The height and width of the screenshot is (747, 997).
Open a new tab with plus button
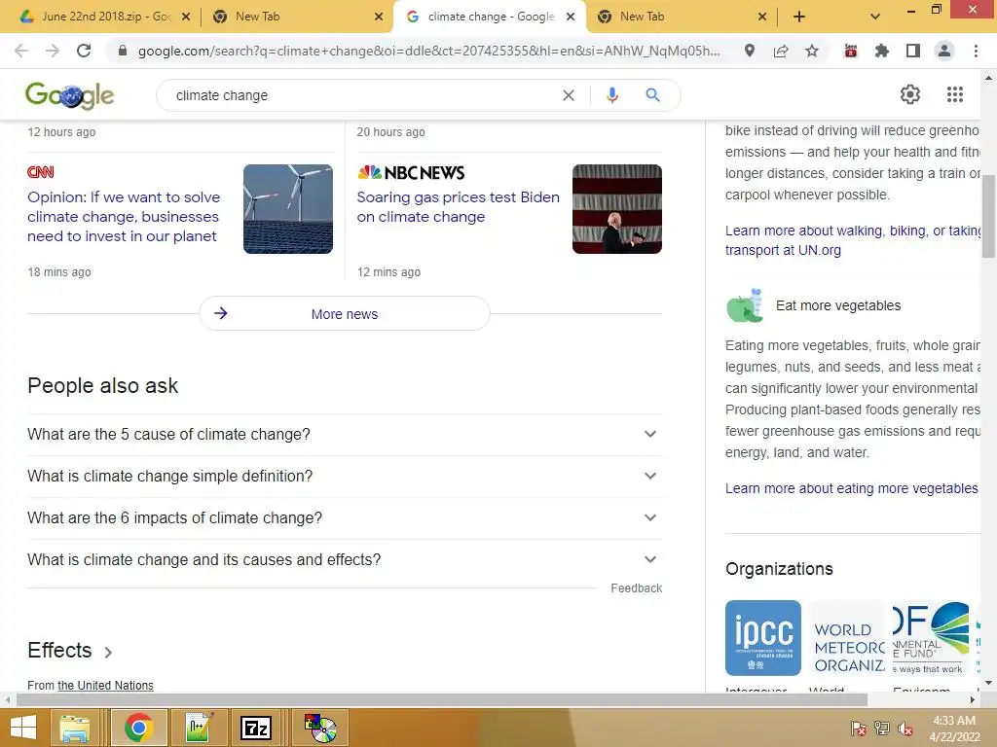click(x=799, y=17)
